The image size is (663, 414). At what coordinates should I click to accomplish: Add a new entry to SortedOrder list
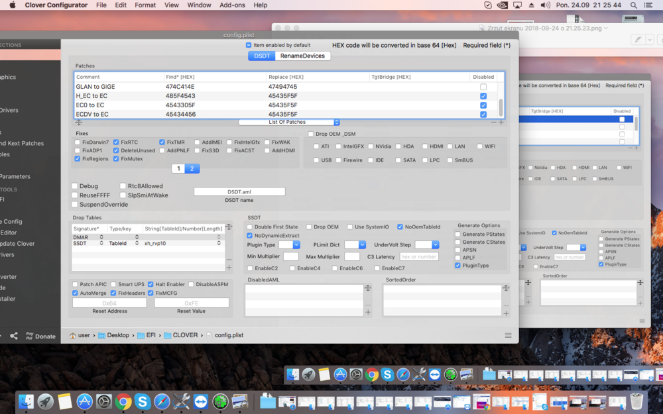[506, 313]
